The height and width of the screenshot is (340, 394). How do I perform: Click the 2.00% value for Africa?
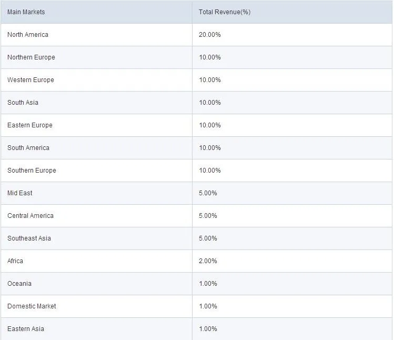click(x=208, y=261)
